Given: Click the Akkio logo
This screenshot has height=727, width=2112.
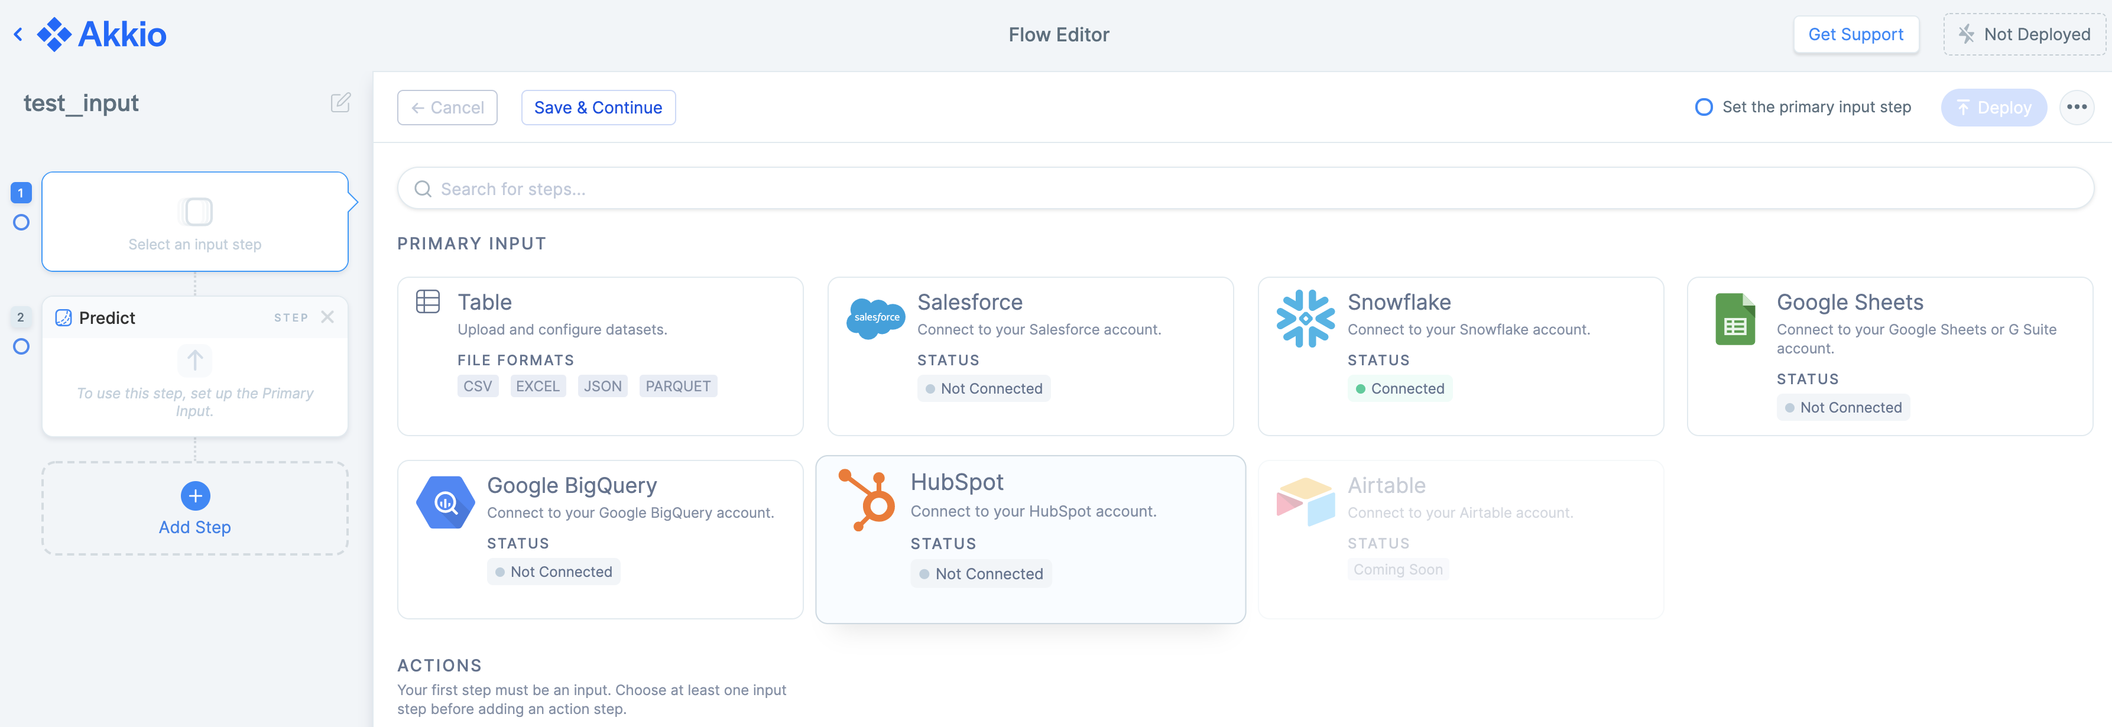Looking at the screenshot, I should click(102, 34).
